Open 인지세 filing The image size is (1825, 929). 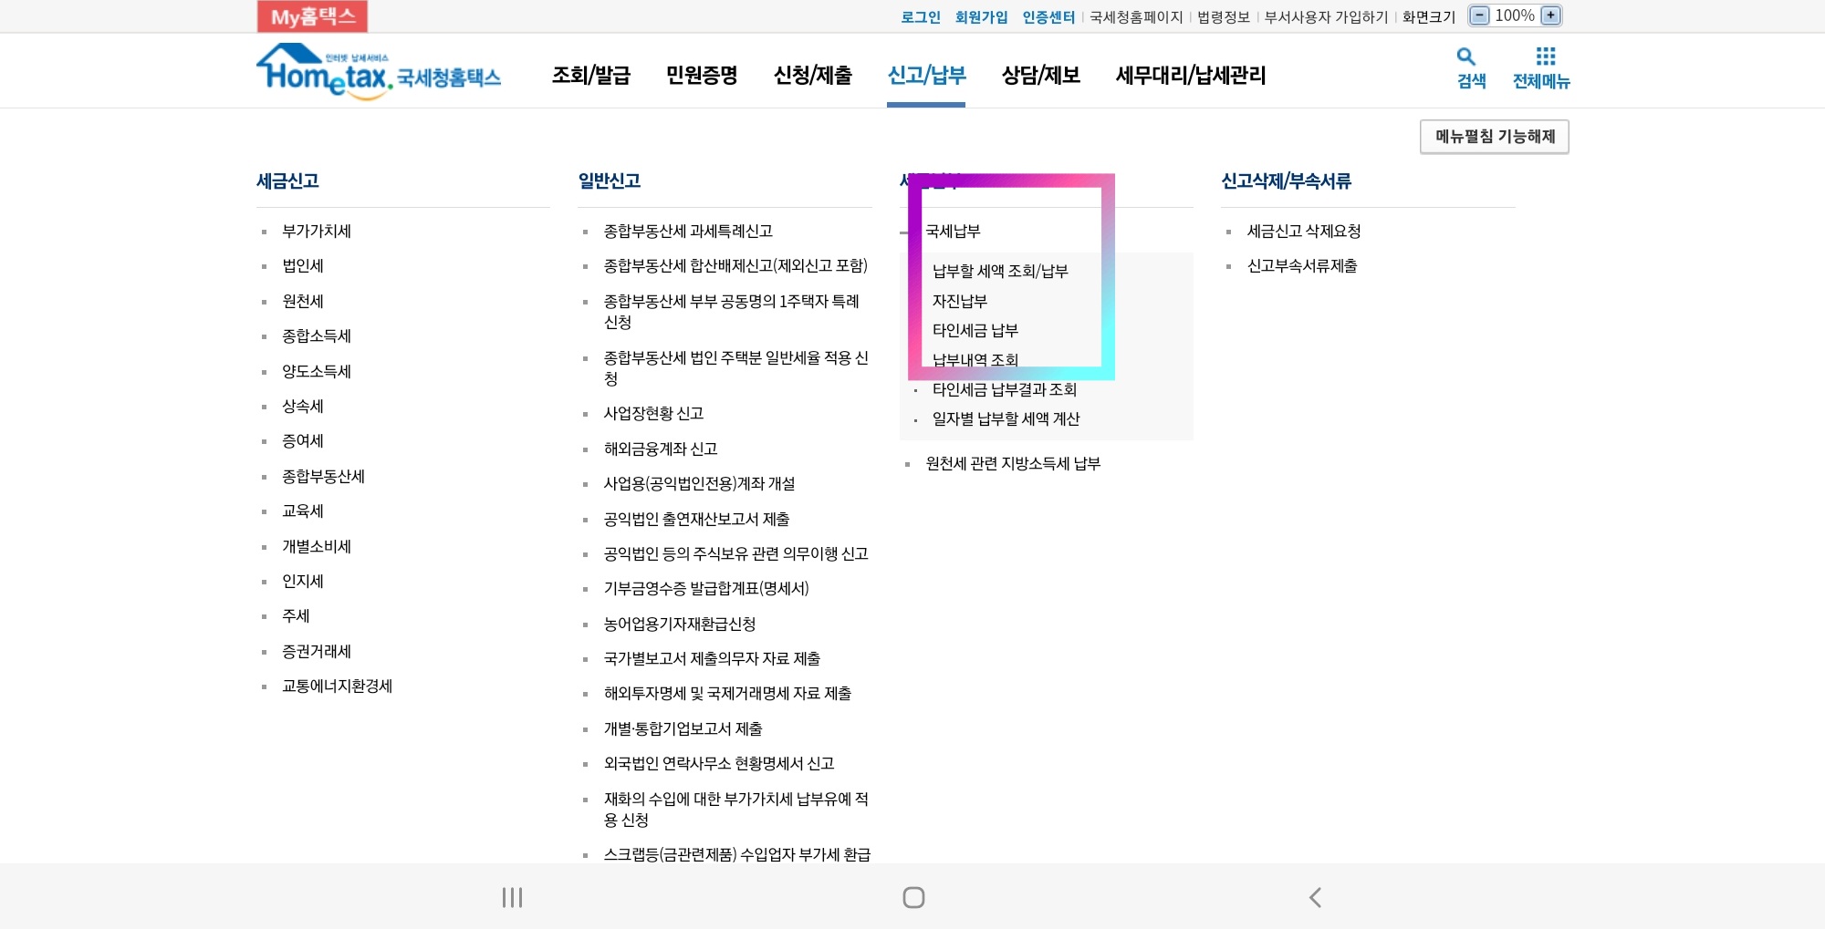tap(303, 581)
